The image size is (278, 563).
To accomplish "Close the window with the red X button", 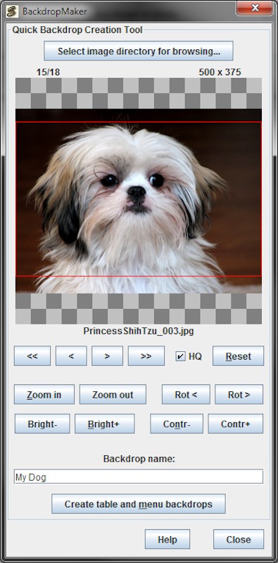I will click(x=255, y=8).
